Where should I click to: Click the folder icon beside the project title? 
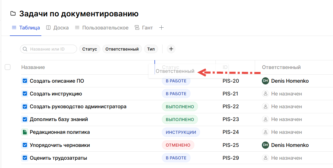coord(13,14)
